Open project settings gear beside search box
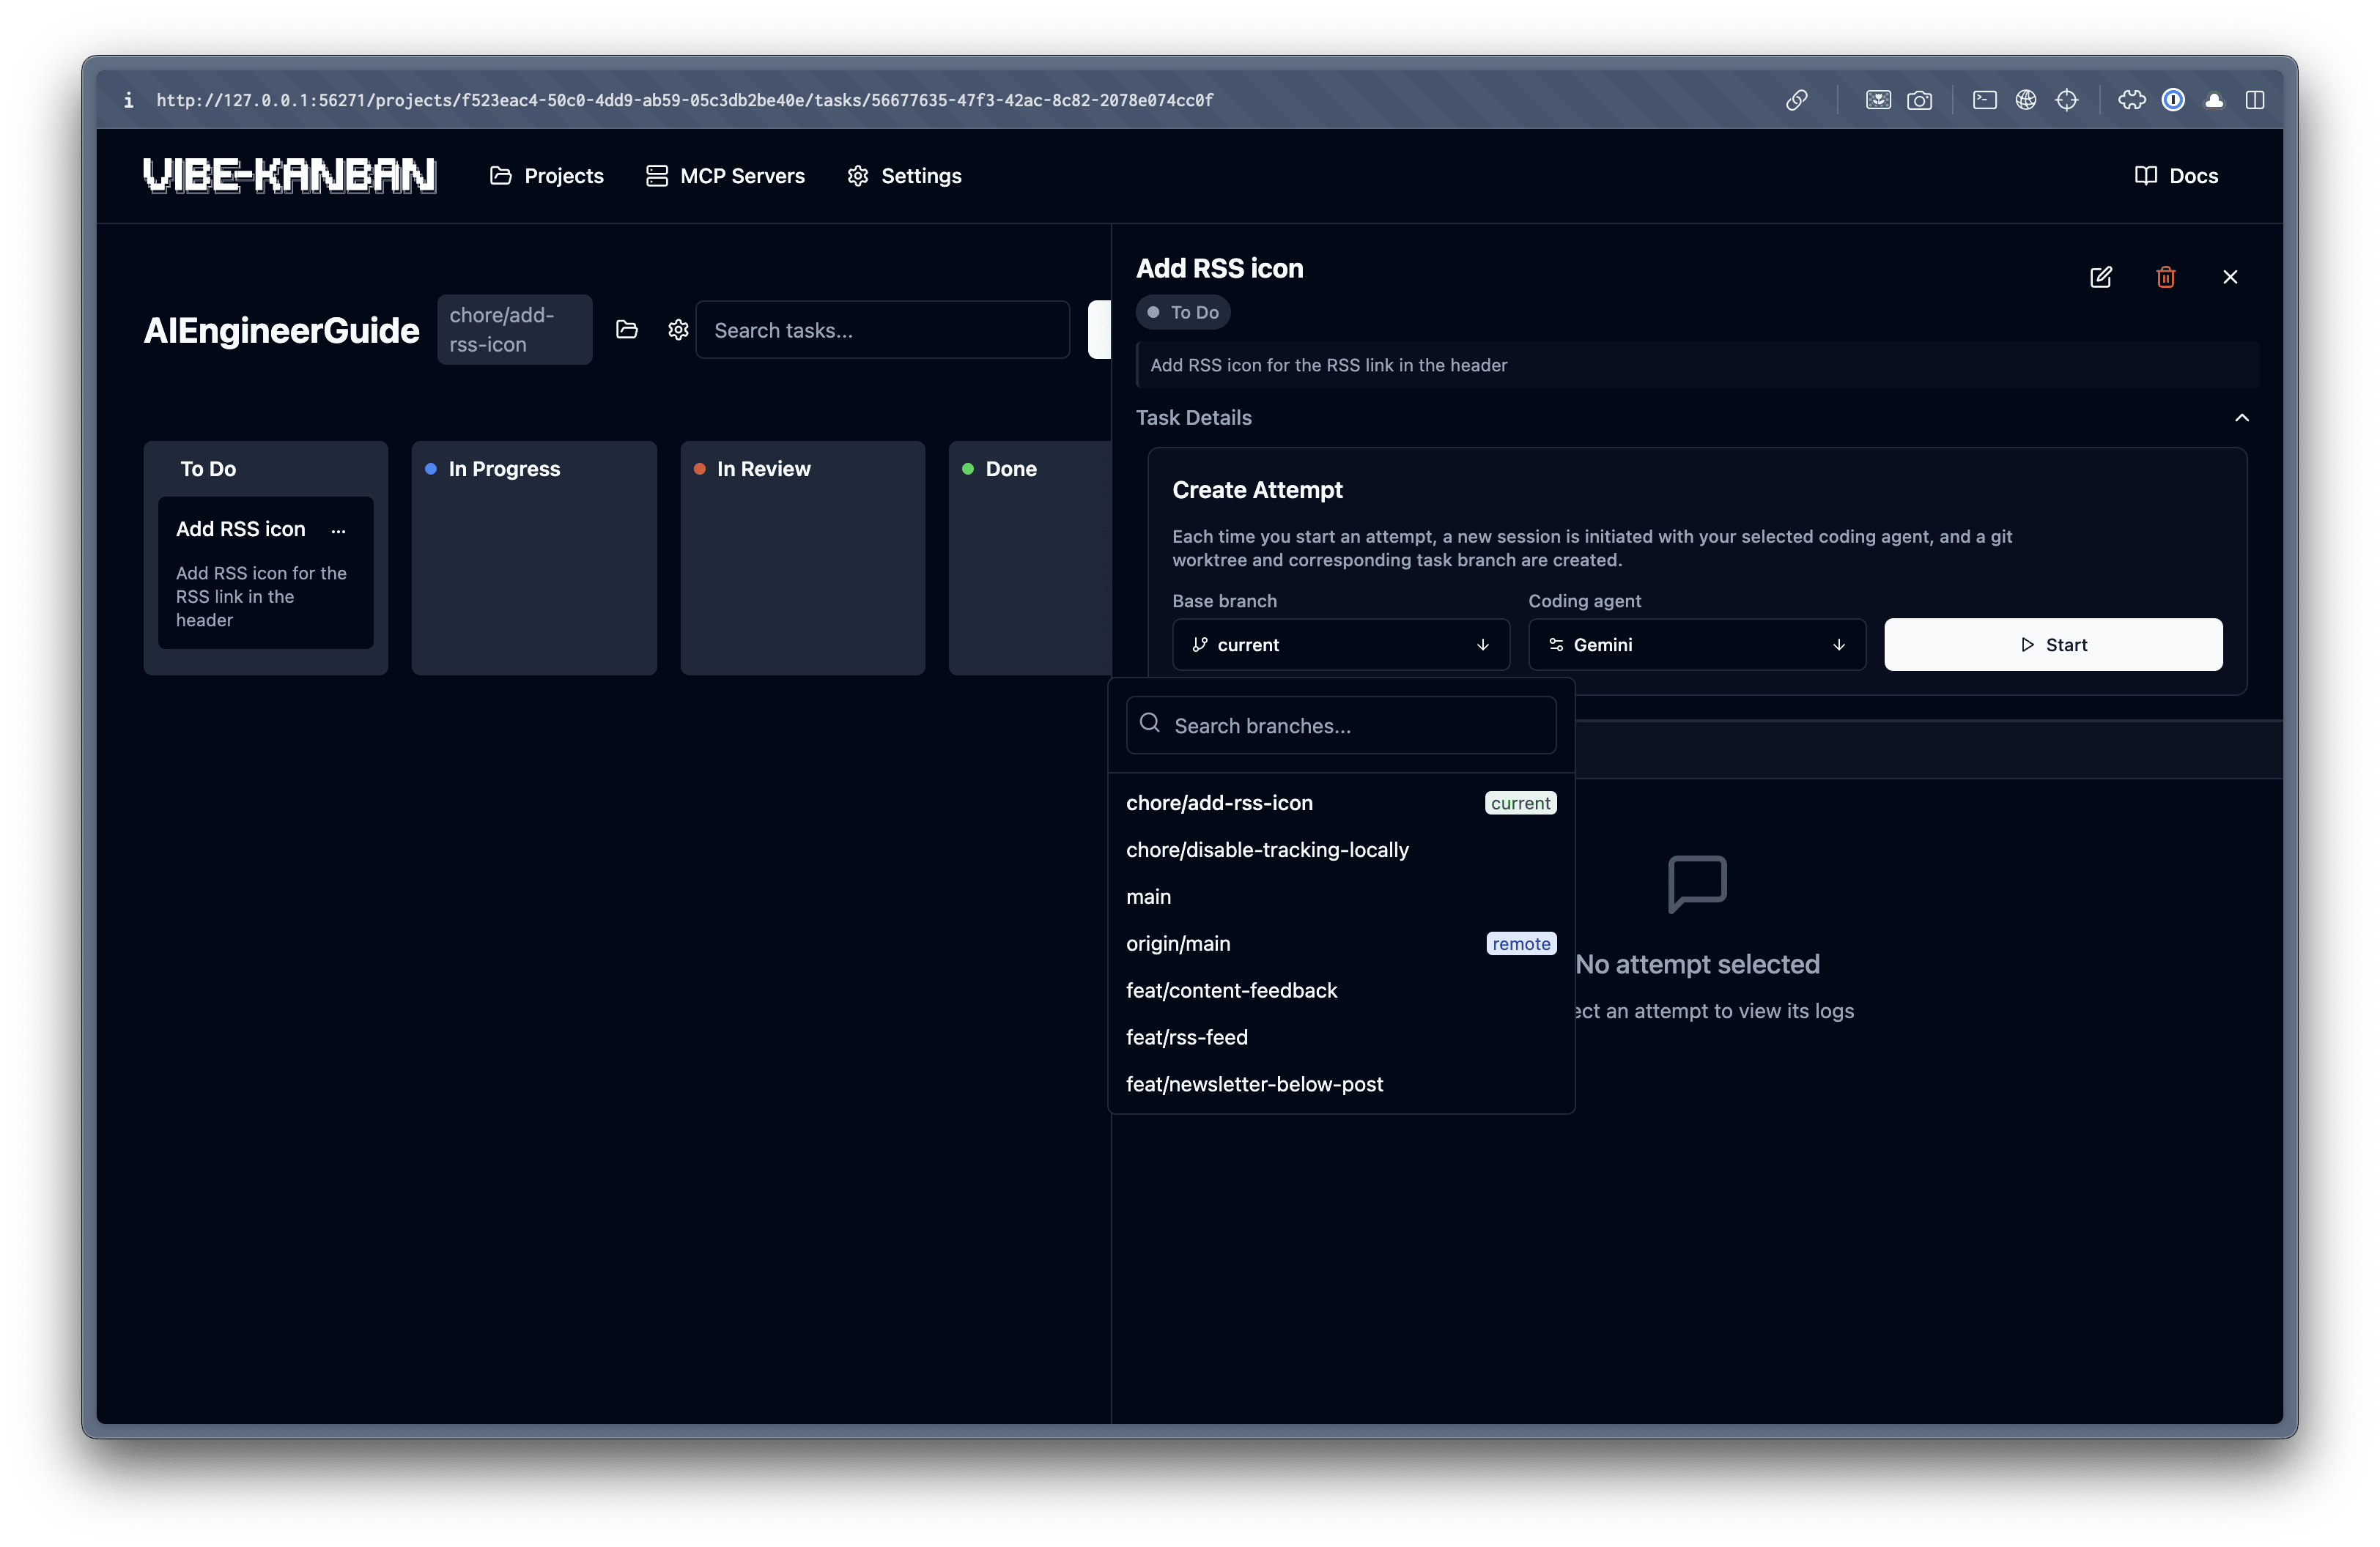Screen dimensions: 2380x1547 [678, 330]
